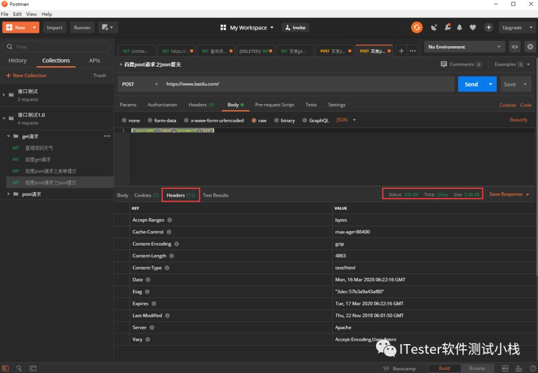The height and width of the screenshot is (373, 538).
Task: Toggle sidebar icon in bottom-left corner
Action: 5,368
